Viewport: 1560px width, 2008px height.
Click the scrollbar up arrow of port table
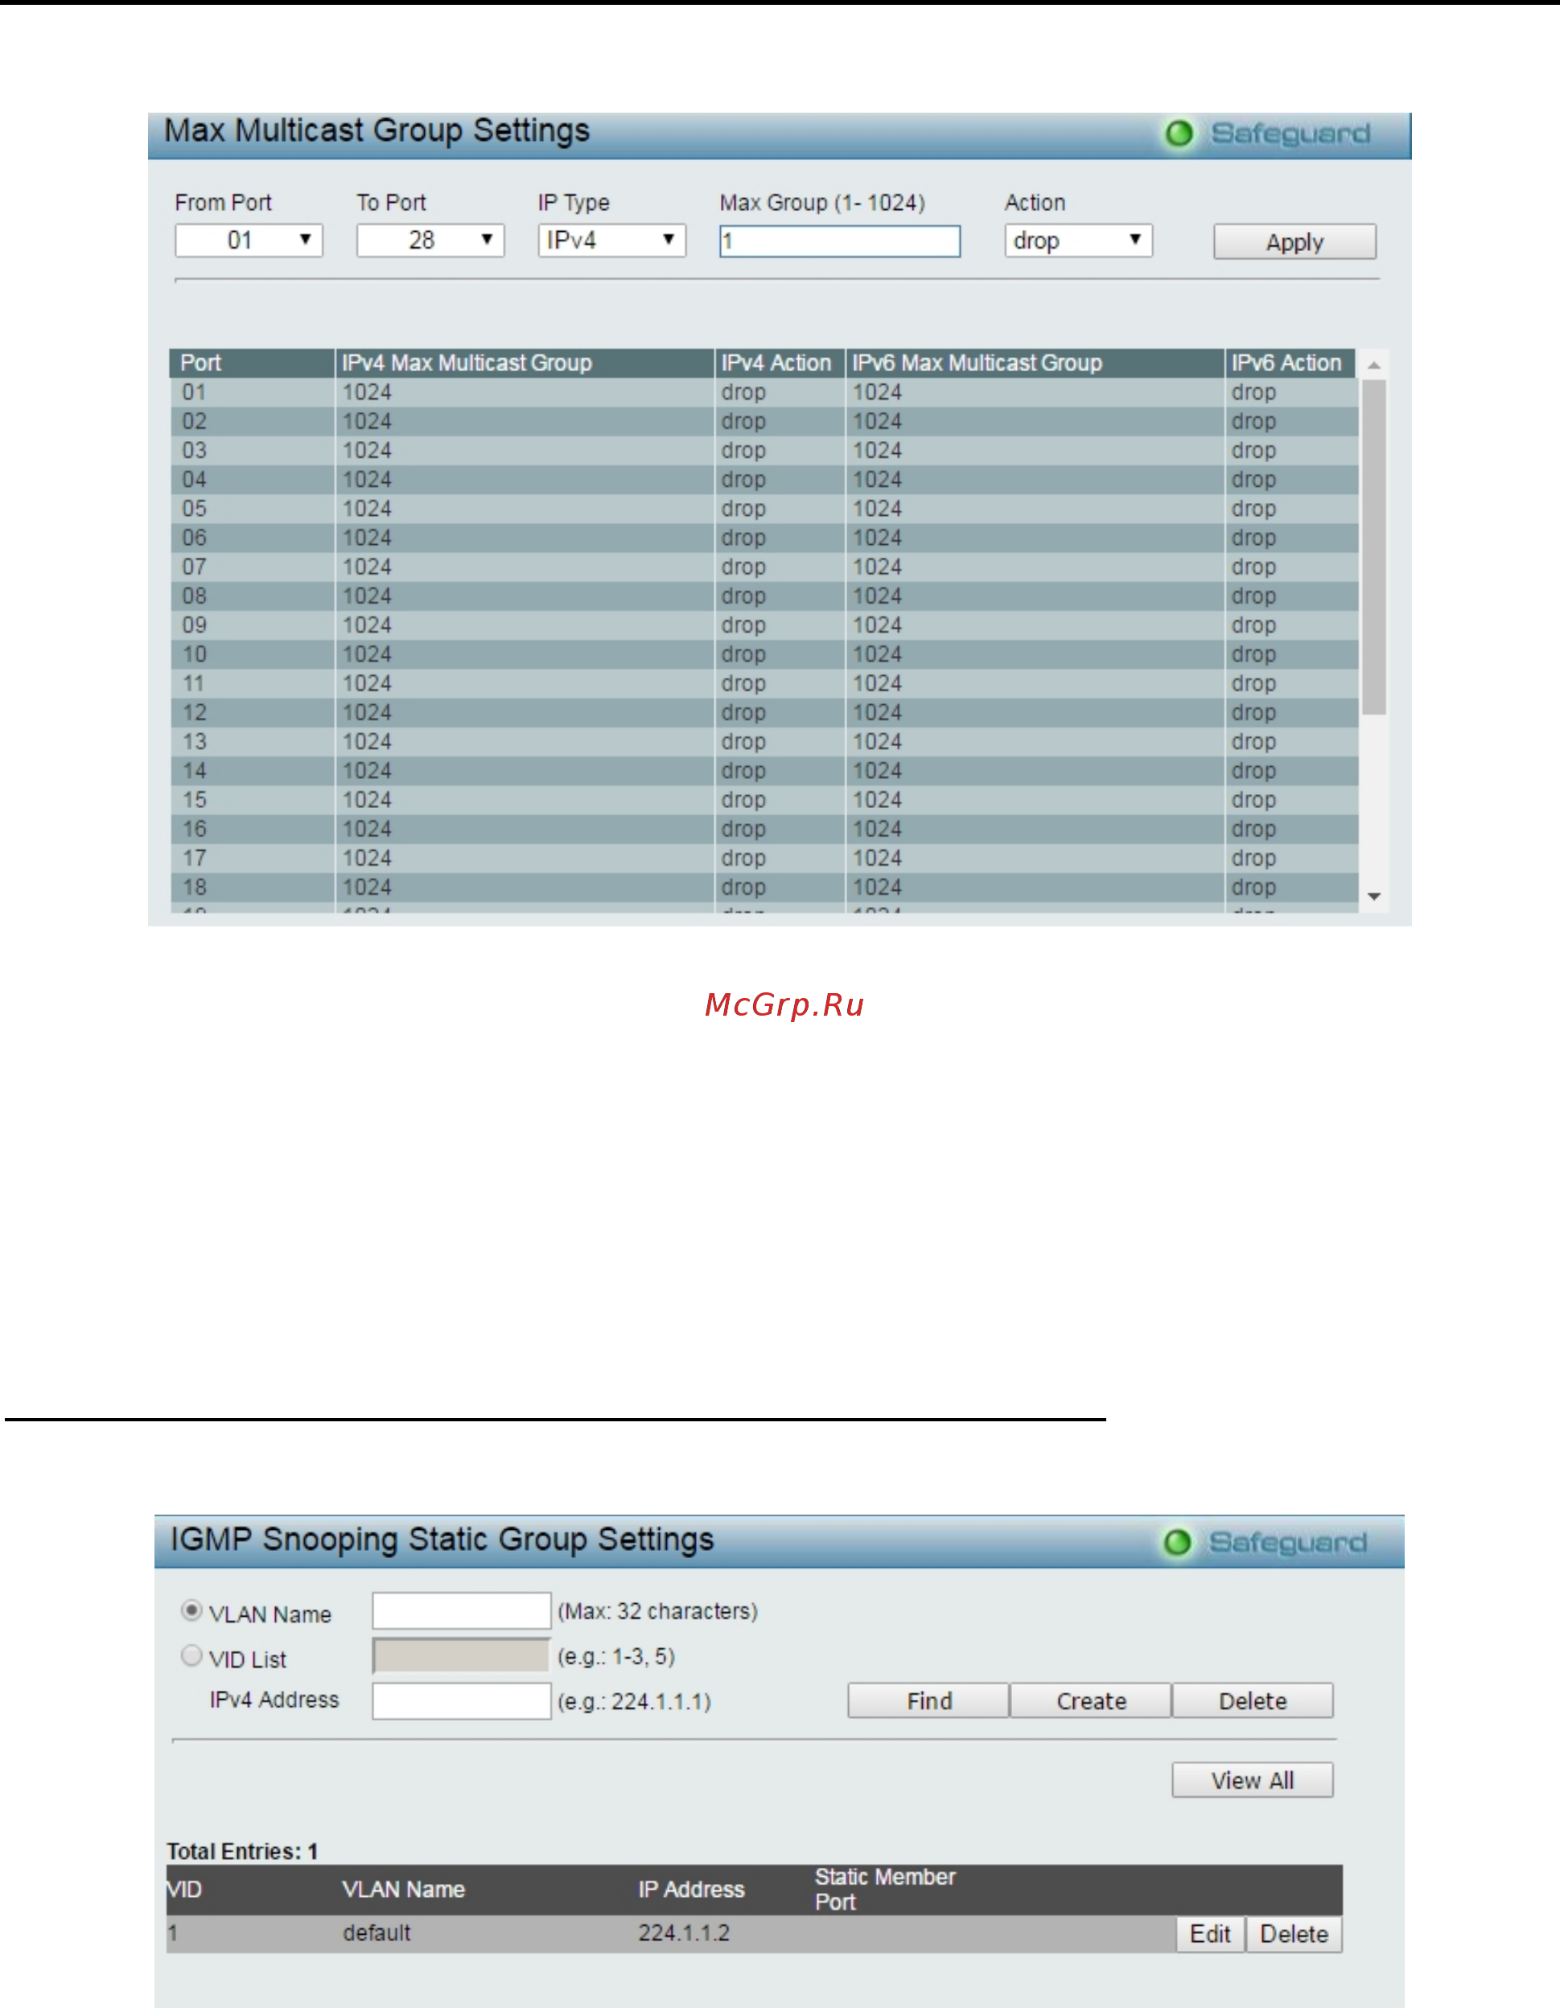click(x=1373, y=365)
